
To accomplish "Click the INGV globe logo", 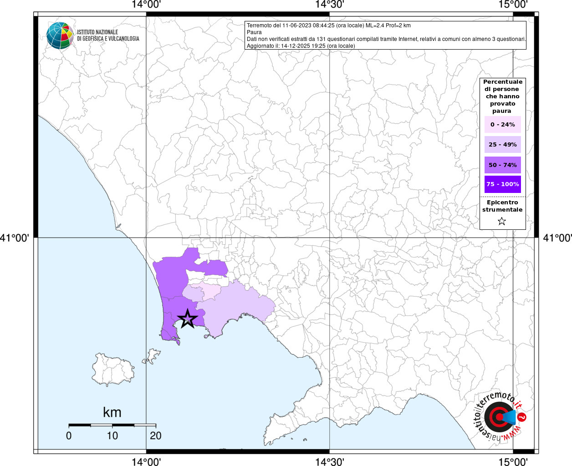I will (x=60, y=35).
